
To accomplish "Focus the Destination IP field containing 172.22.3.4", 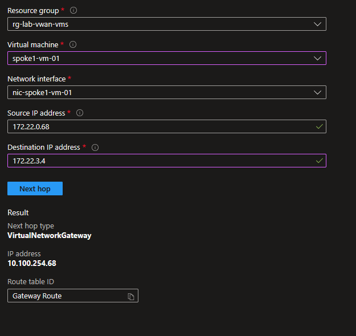I will tap(159, 161).
